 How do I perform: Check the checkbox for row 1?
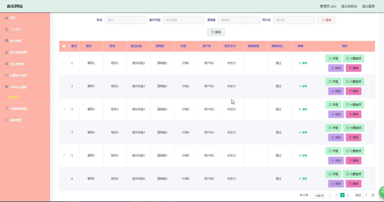pos(63,63)
